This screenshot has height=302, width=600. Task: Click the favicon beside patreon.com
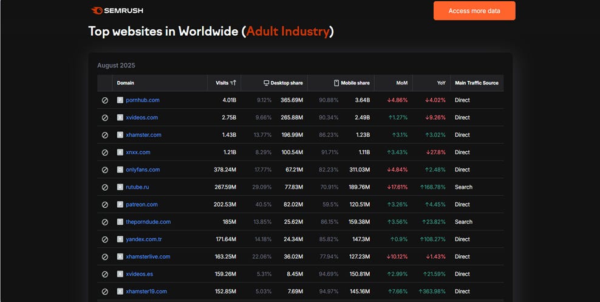pos(120,204)
